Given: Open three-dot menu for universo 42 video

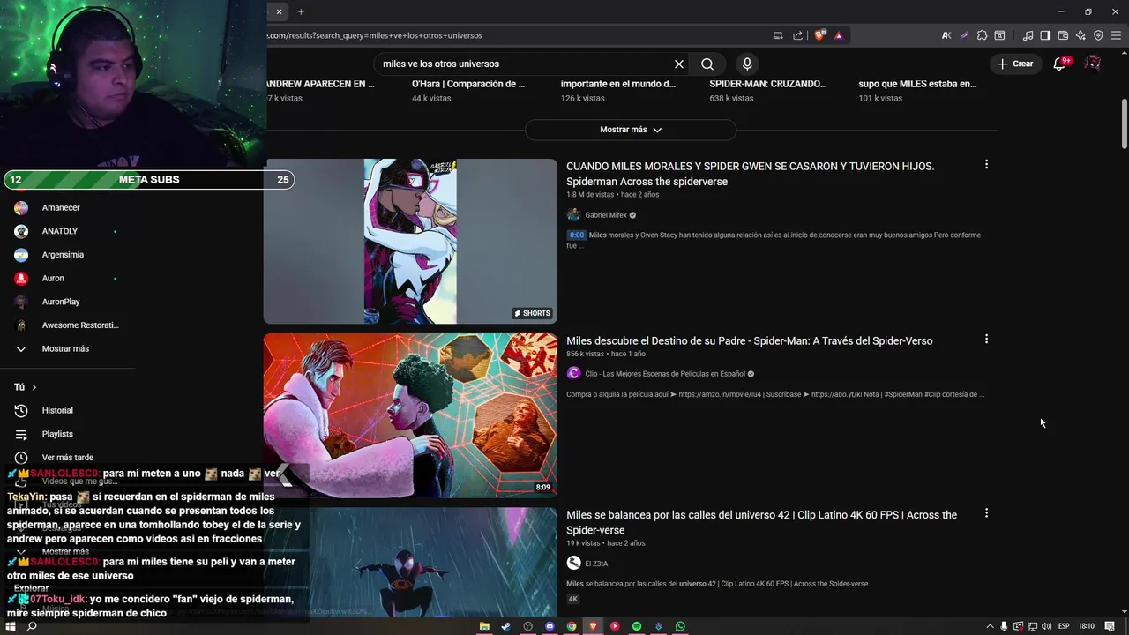Looking at the screenshot, I should tap(986, 513).
